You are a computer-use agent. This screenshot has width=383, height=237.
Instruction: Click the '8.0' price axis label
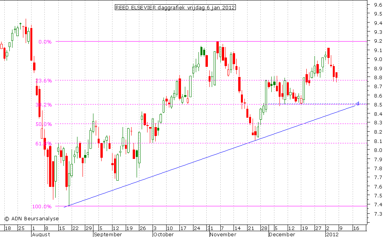pos(378,150)
